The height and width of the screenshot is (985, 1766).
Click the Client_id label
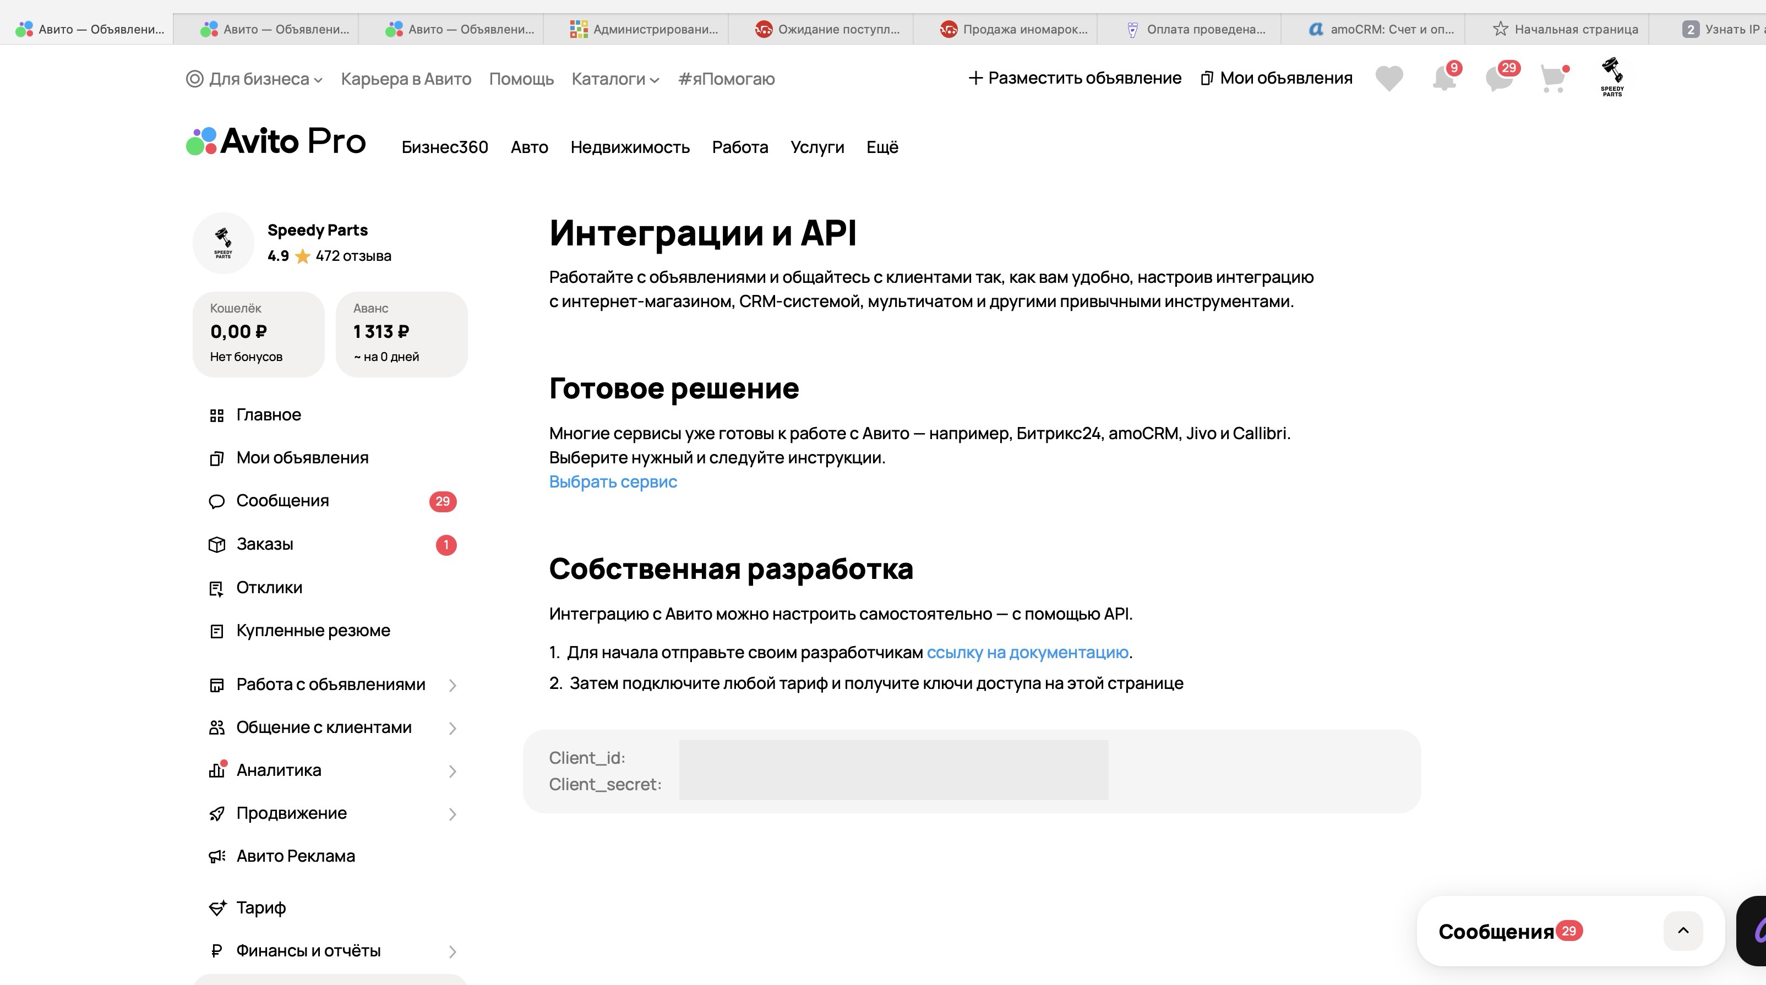pos(587,758)
